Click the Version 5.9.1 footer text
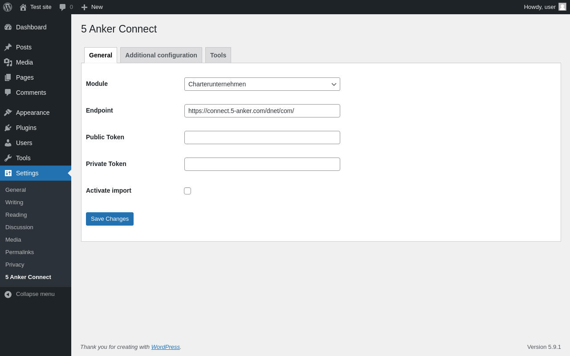Screen dimensions: 570x356 [x=544, y=347]
